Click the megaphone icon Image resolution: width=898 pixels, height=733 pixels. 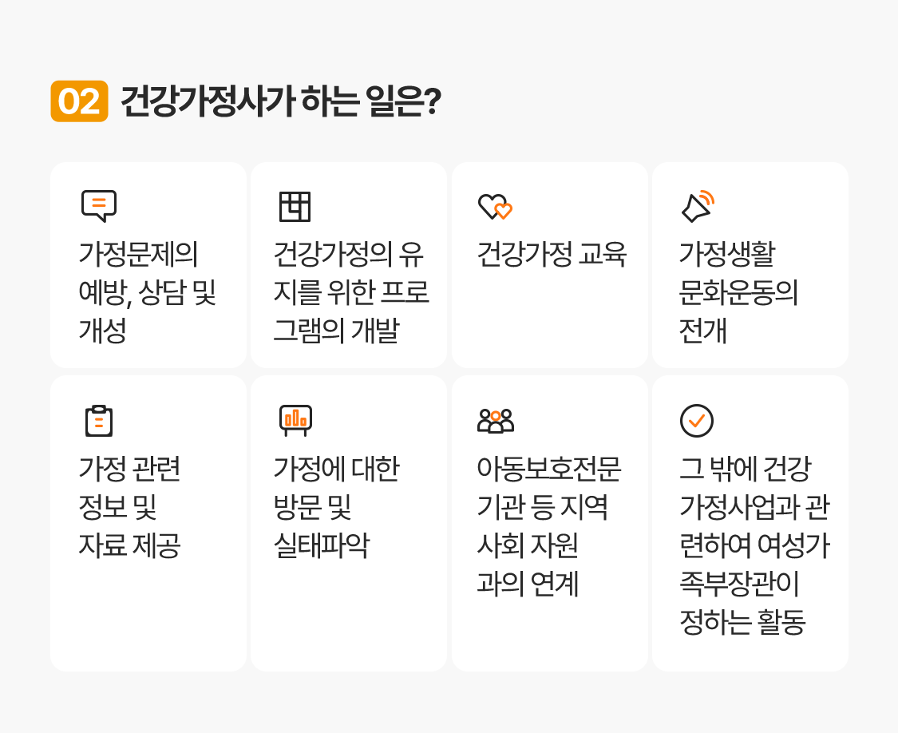coord(698,206)
